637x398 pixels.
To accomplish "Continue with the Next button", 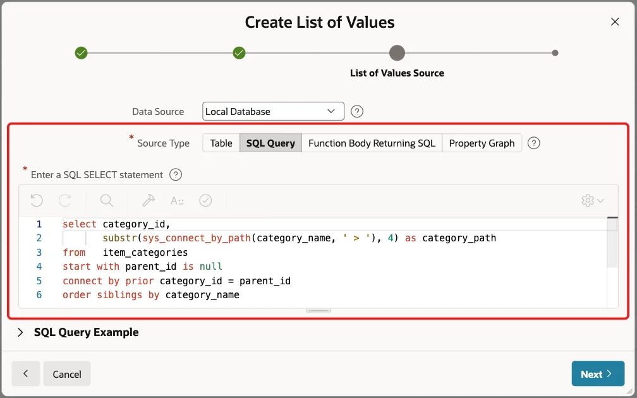I will click(598, 373).
